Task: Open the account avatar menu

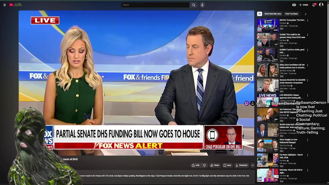Action: (321, 5)
